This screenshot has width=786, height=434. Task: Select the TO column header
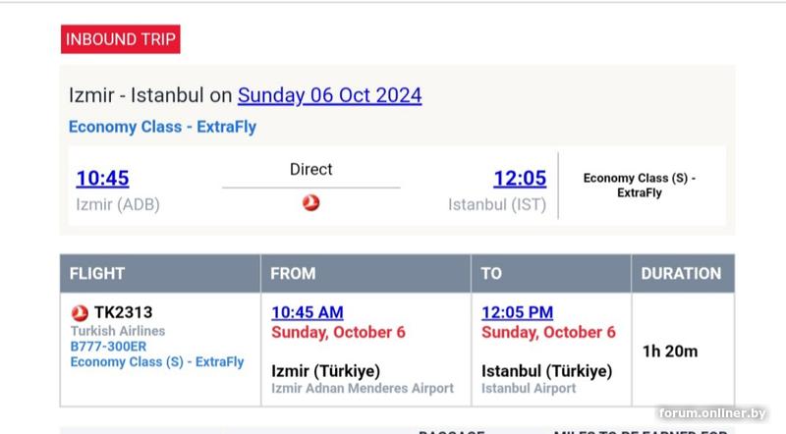coord(491,273)
